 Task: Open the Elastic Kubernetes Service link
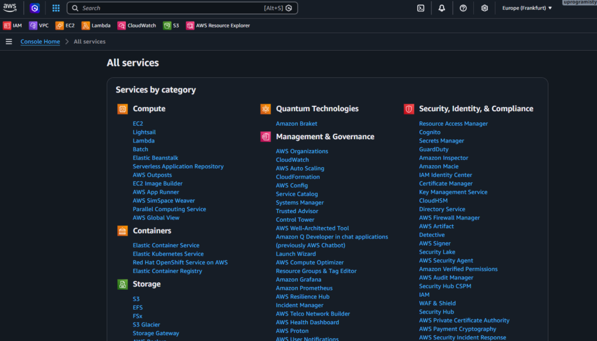click(x=168, y=254)
